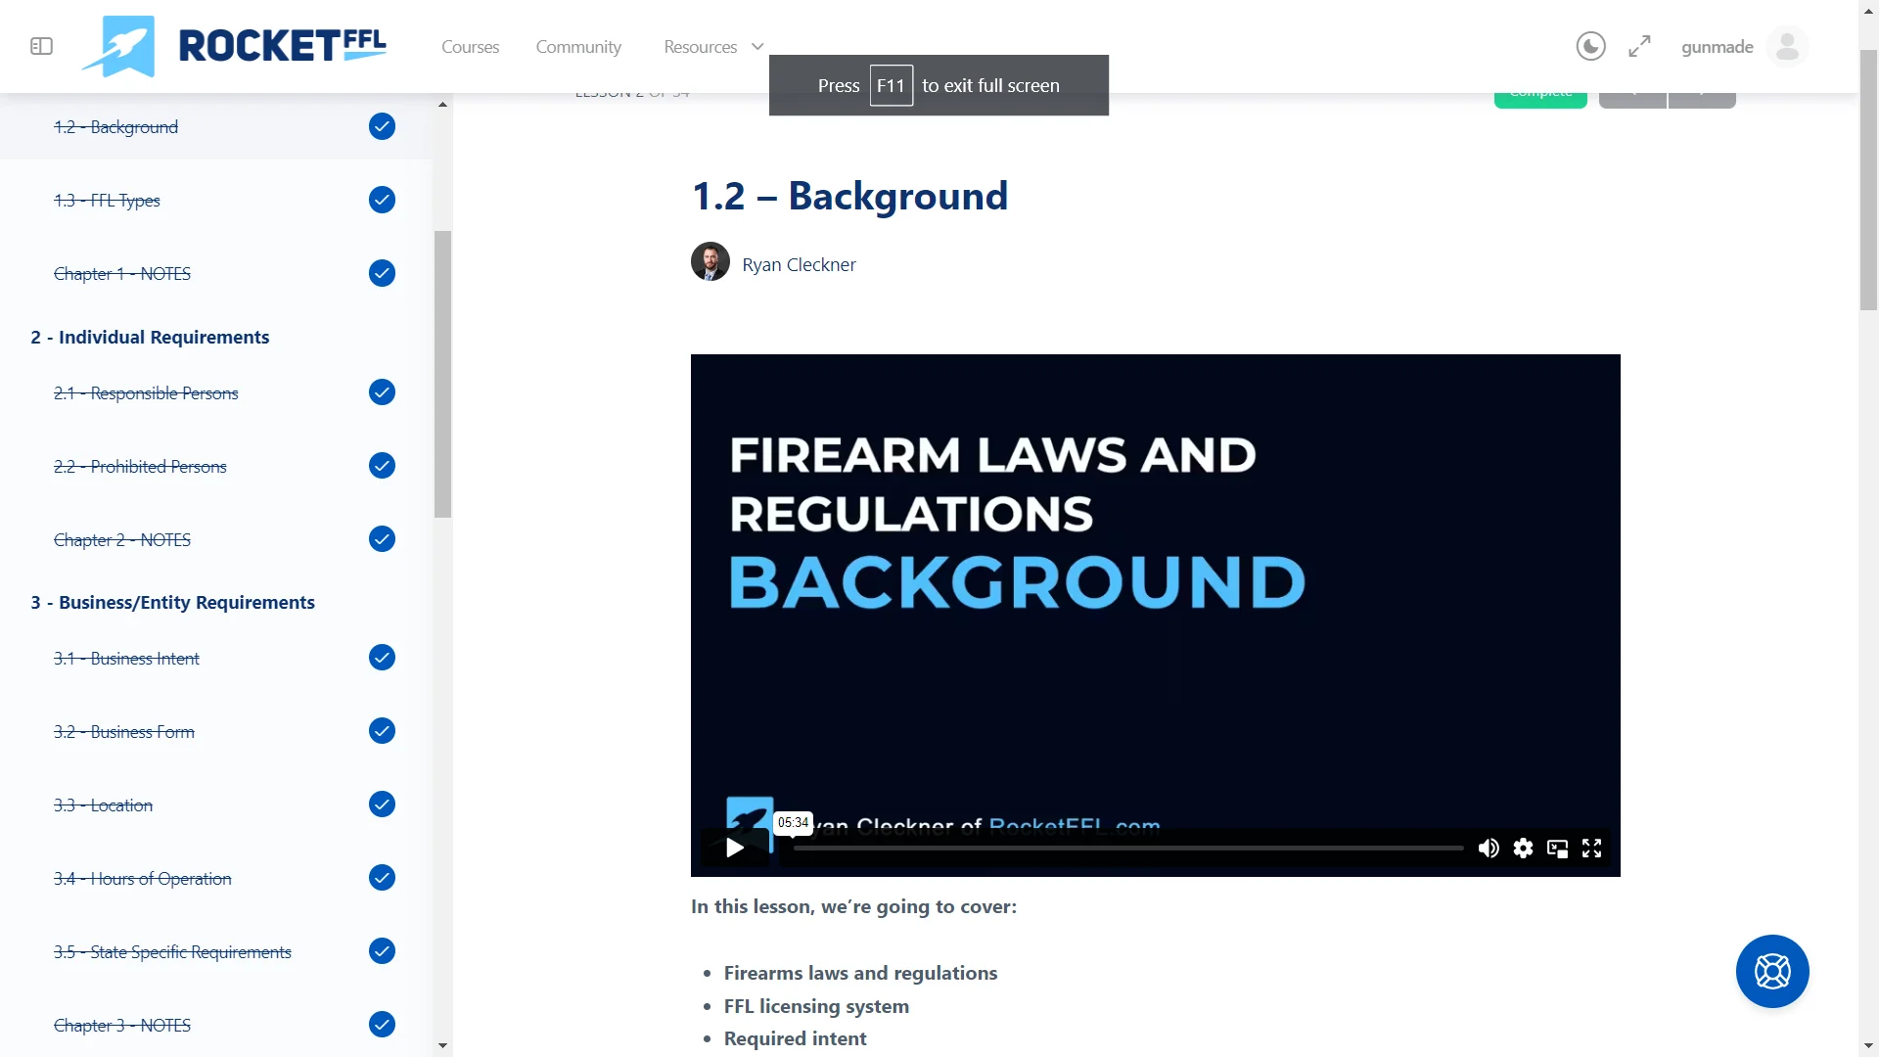1879x1057 pixels.
Task: Click the video progress bar
Action: (x=1127, y=848)
